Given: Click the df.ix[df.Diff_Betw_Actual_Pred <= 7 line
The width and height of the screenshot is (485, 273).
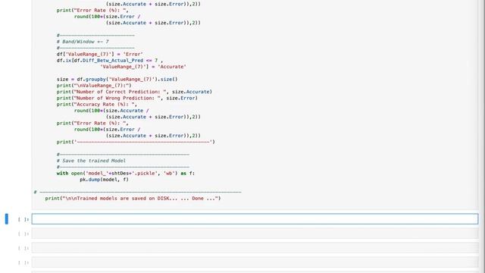Looking at the screenshot, I should pos(109,61).
